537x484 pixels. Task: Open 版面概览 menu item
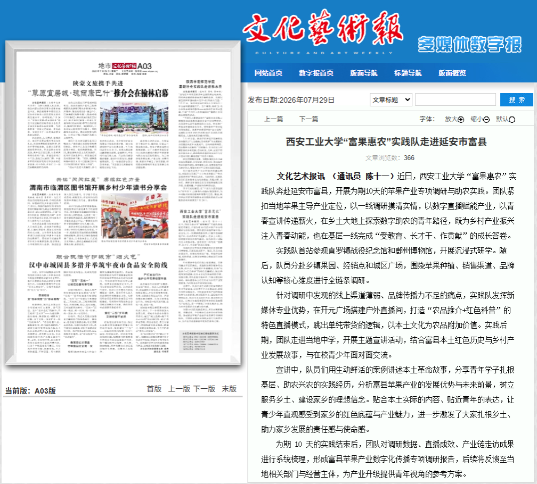click(x=452, y=73)
